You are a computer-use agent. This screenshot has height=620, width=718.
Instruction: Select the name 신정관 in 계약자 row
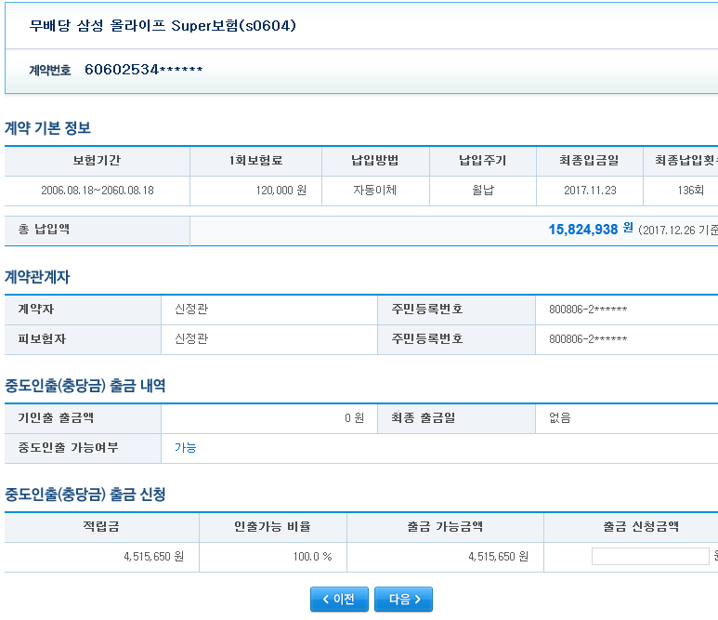[191, 310]
